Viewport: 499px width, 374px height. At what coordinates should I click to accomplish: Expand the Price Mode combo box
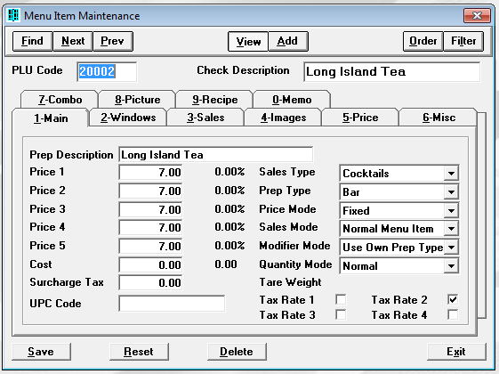pos(451,210)
